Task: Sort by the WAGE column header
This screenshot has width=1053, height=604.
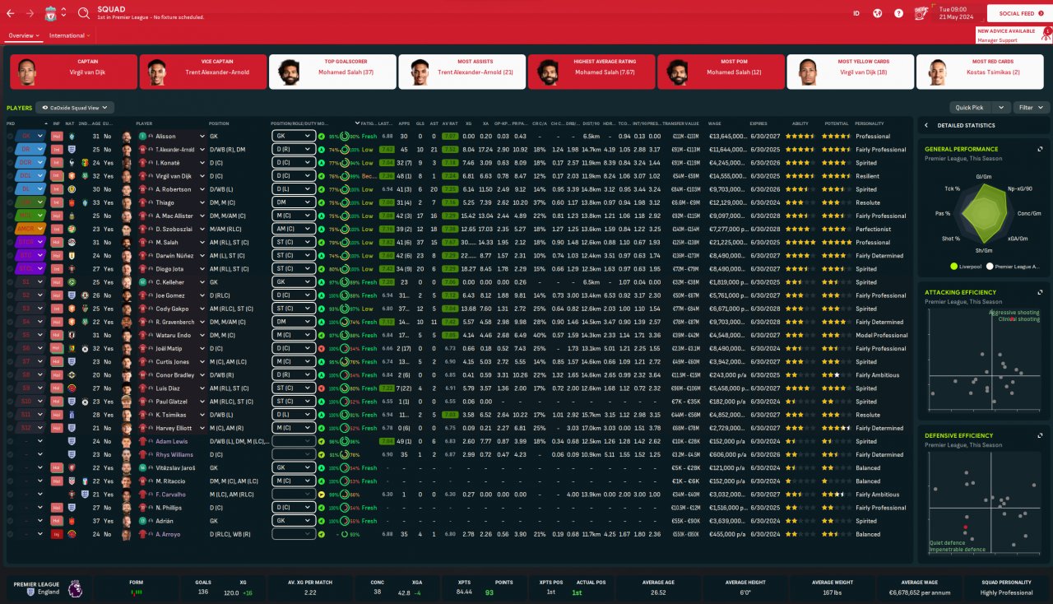Action: click(x=714, y=123)
